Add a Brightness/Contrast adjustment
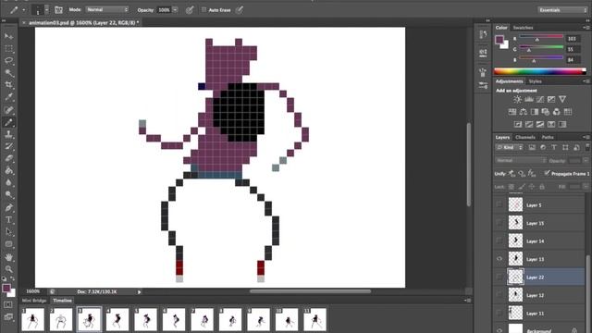 coord(517,99)
